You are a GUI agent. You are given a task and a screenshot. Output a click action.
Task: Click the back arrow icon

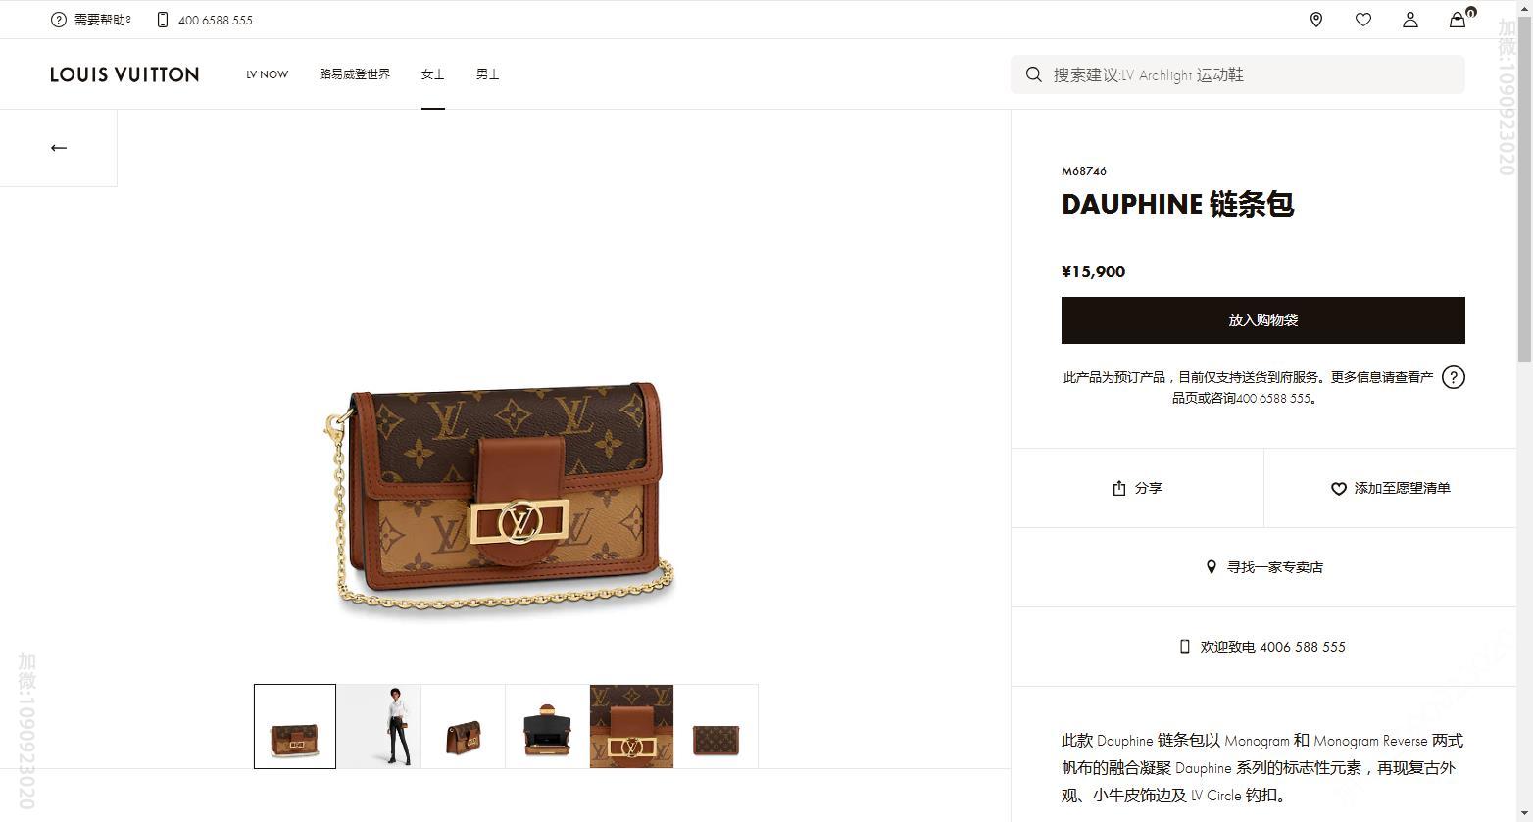[59, 148]
